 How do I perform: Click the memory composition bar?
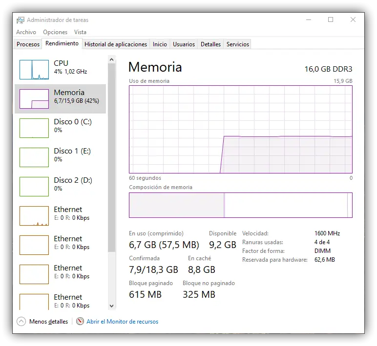pyautogui.click(x=240, y=205)
